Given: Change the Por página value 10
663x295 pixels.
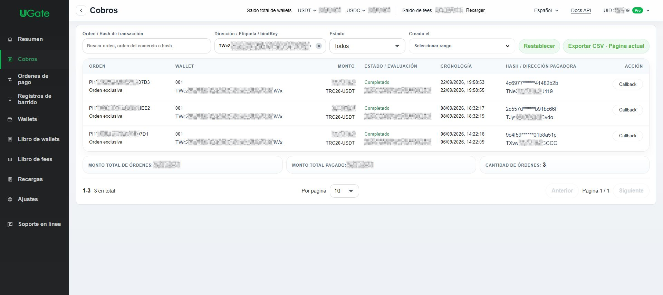Looking at the screenshot, I should pos(344,191).
